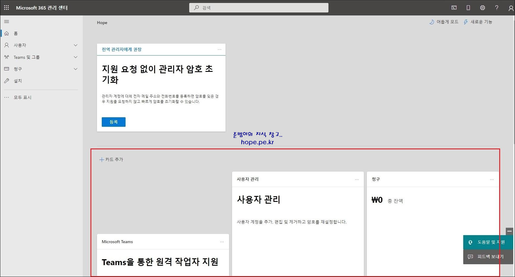Click Microsoft 365 관리 센터 title
Viewport: 515px width, 277px height.
(x=42, y=8)
